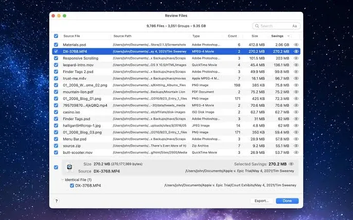Click the Zip Archive type cell

point(200,146)
